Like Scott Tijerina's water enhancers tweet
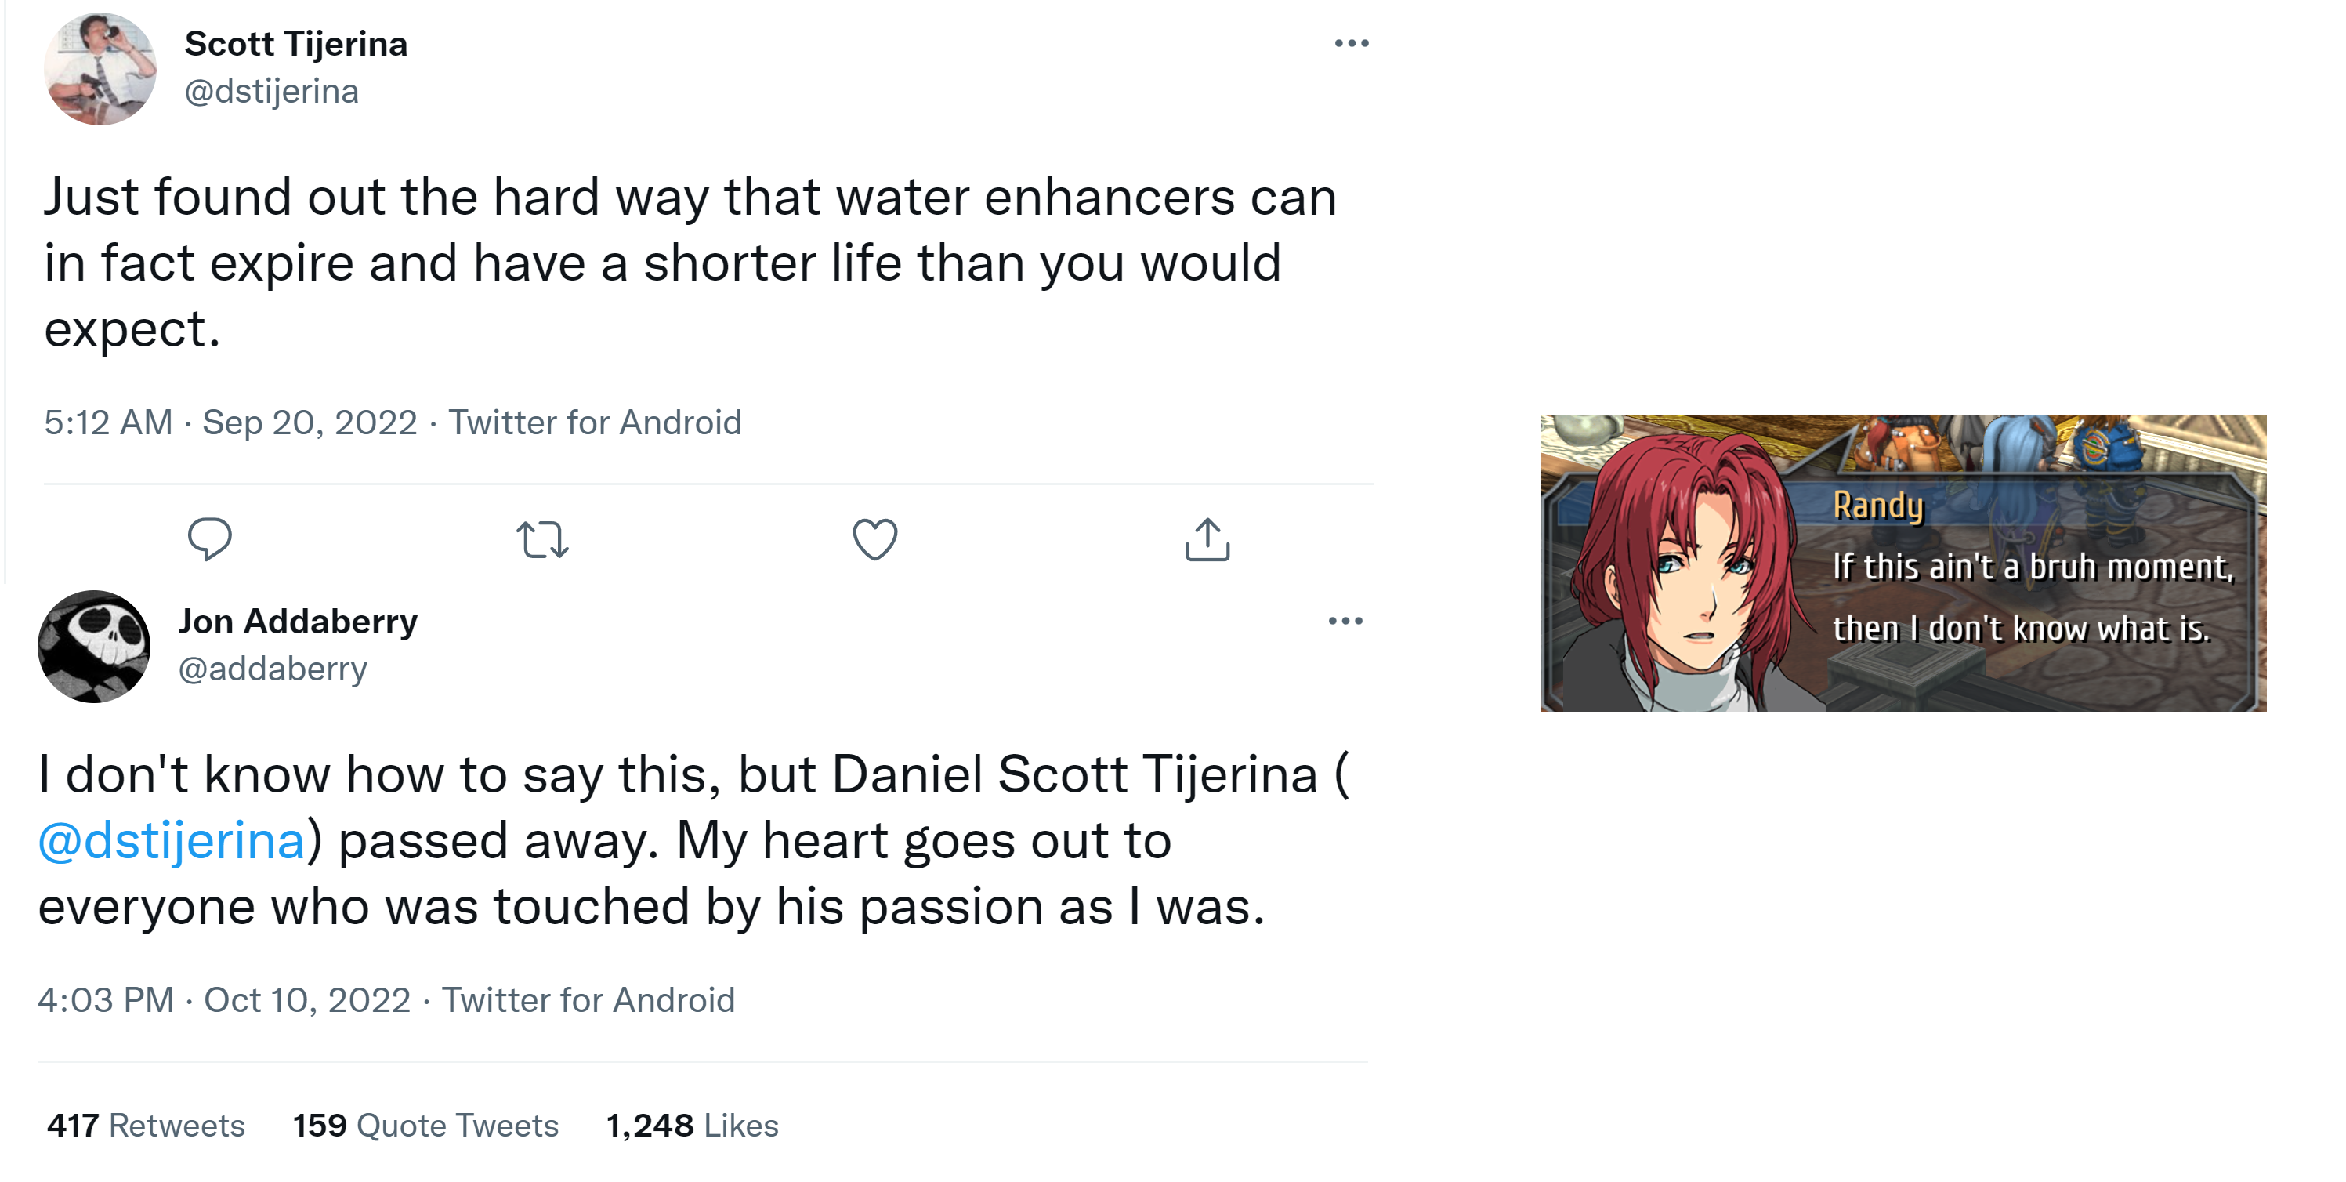2346x1182 pixels. (874, 538)
